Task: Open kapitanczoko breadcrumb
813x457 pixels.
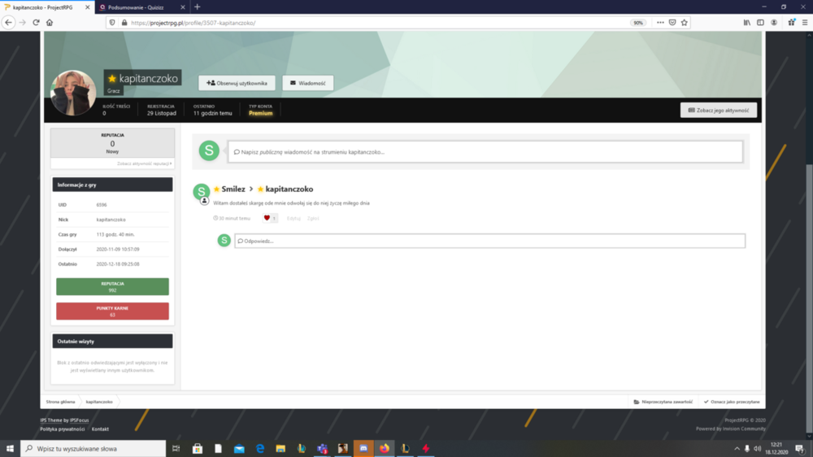Action: click(x=99, y=402)
